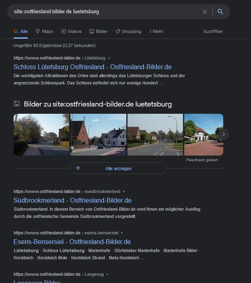The image size is (251, 283).
Task: Click the image icon beside 'Bilder zu' heading
Action: click(x=17, y=104)
